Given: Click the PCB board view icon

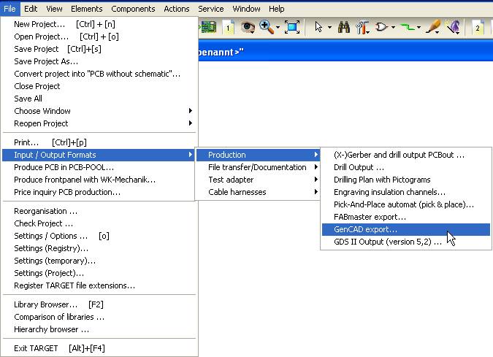Looking at the screenshot, I should 208,27.
